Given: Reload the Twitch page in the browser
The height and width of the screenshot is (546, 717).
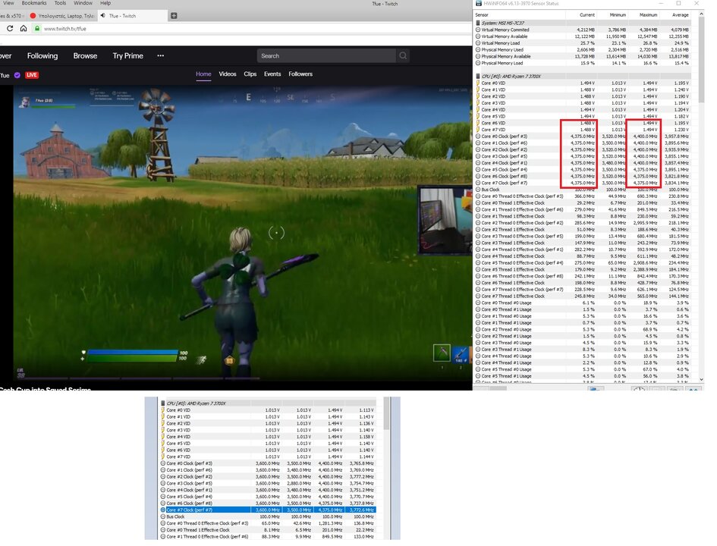Looking at the screenshot, I should tap(10, 28).
